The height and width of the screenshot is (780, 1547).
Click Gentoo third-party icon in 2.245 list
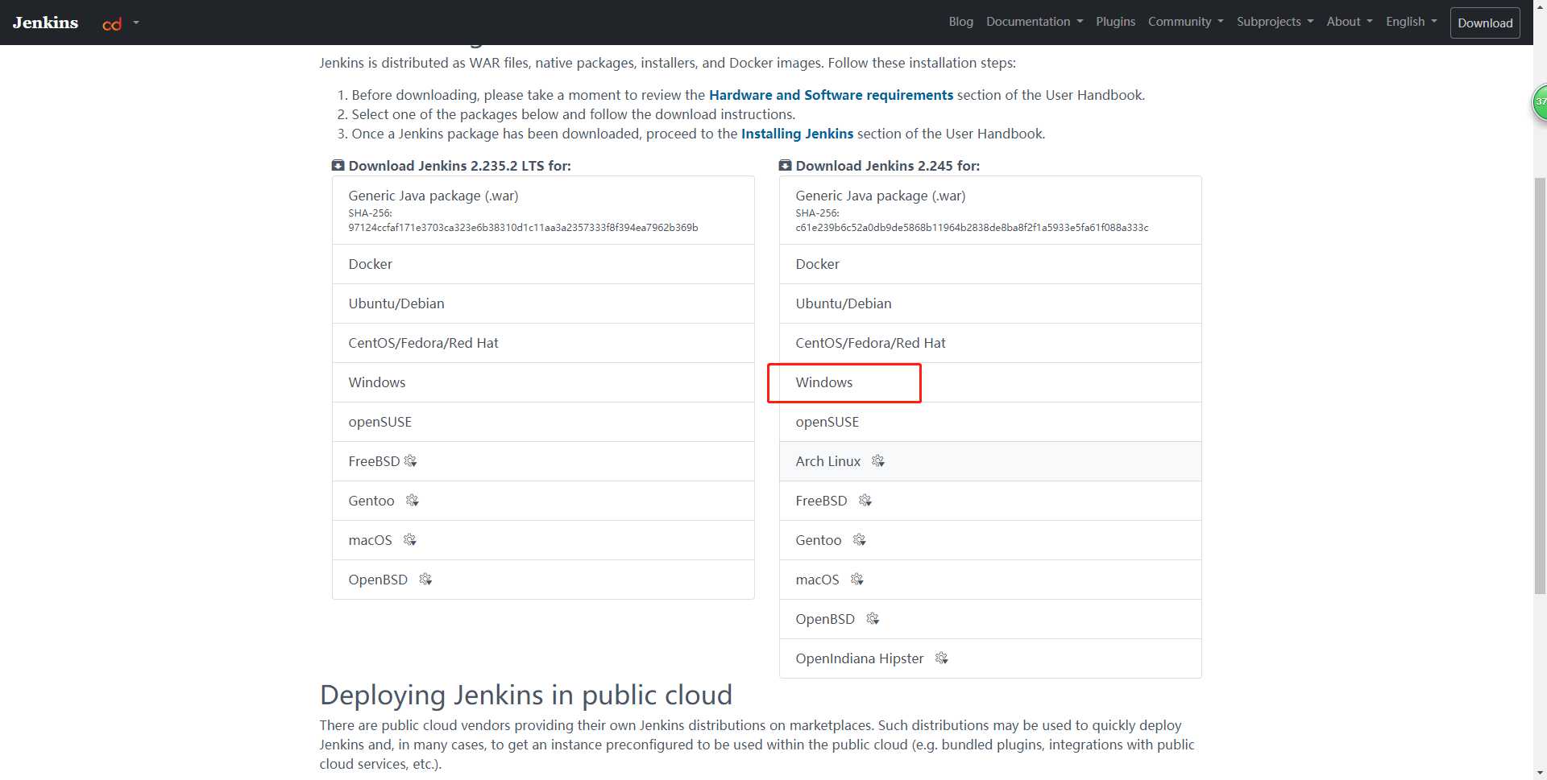click(860, 540)
